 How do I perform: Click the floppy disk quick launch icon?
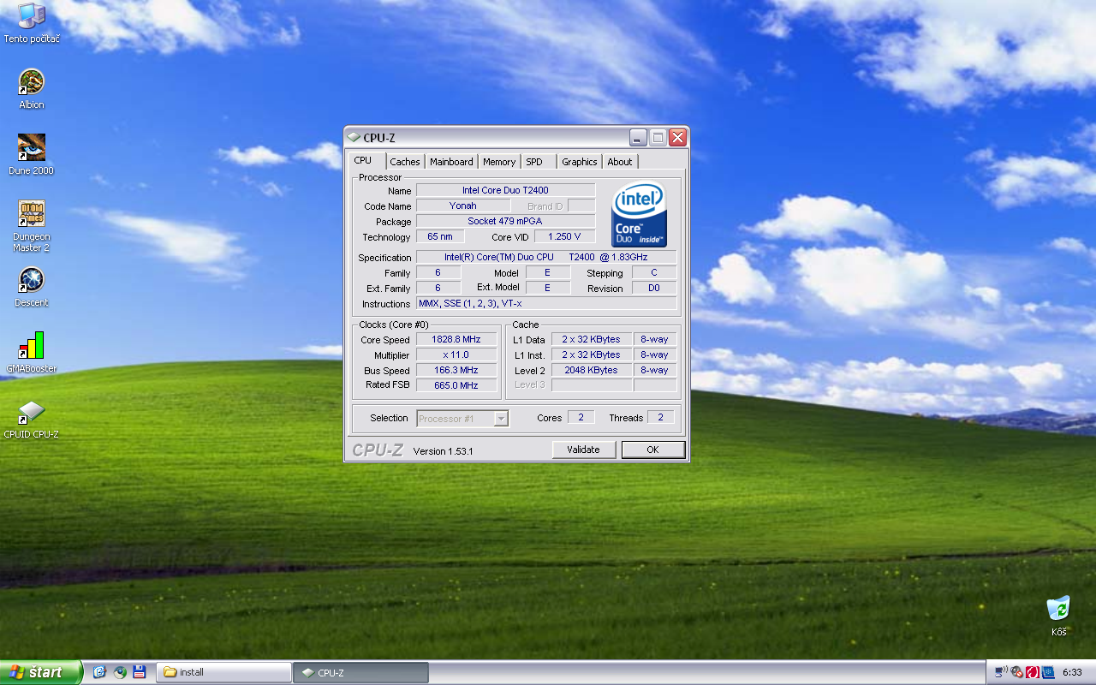(x=140, y=672)
